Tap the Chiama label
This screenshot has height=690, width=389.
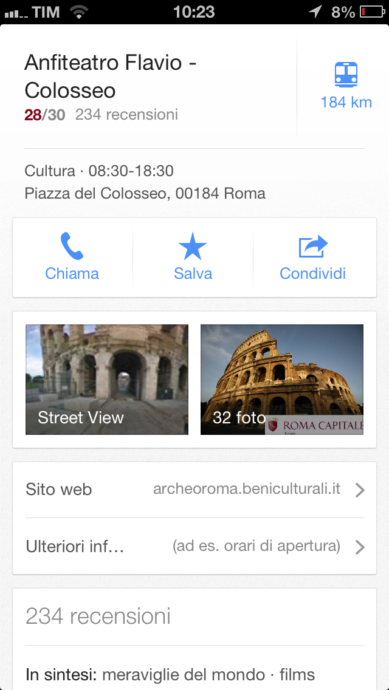tap(72, 274)
